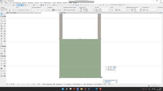The height and width of the screenshot is (91, 163).
Task: Select the Drawing tool at toolbox bottom
Action: [5, 76]
